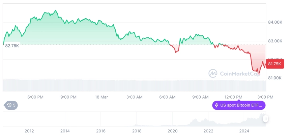Click the 81.00K price axis label
The width and height of the screenshot is (290, 135).
pos(274,78)
